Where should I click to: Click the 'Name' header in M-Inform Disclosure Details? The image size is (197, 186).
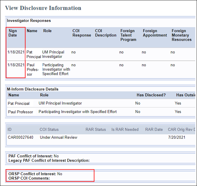tap(14, 95)
